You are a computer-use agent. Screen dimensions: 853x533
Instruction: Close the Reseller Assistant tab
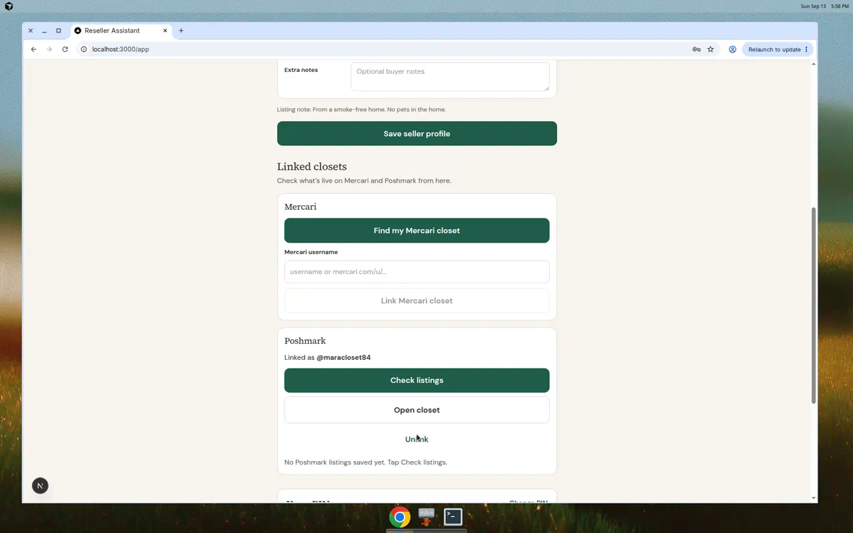165,31
